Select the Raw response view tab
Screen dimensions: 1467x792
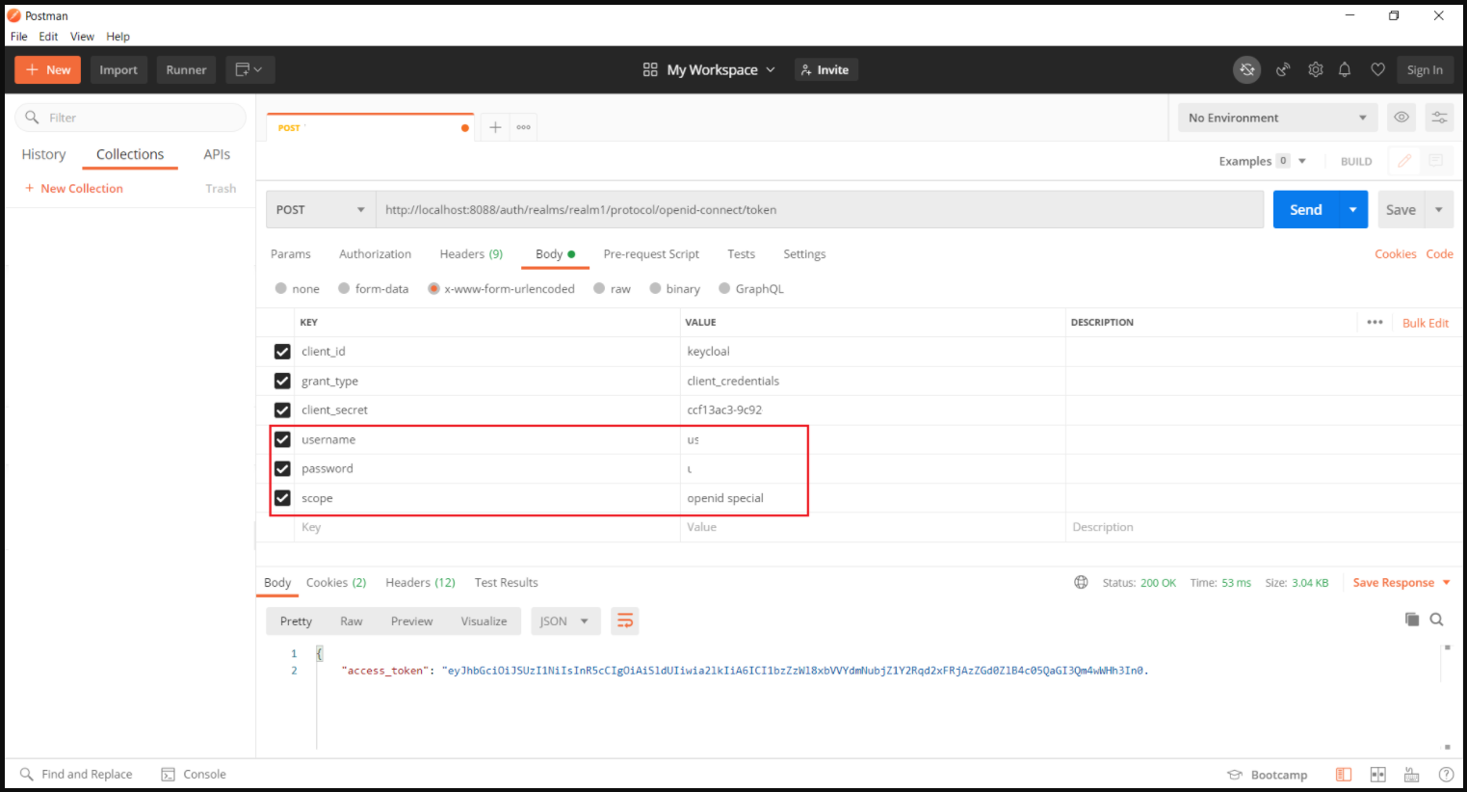(351, 621)
